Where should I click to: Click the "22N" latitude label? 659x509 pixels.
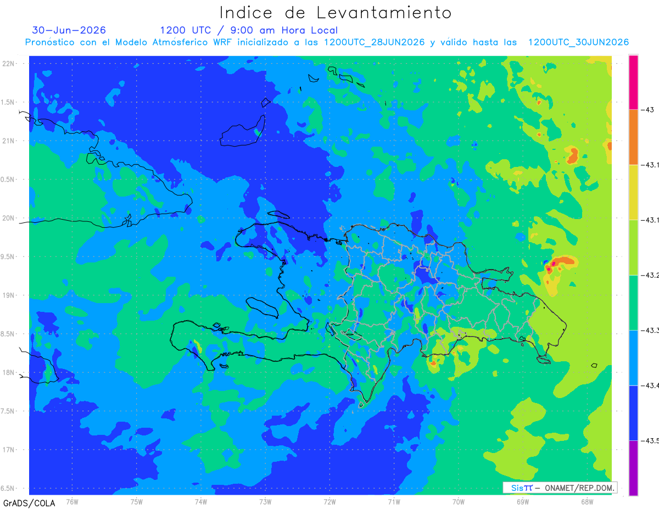[9, 64]
